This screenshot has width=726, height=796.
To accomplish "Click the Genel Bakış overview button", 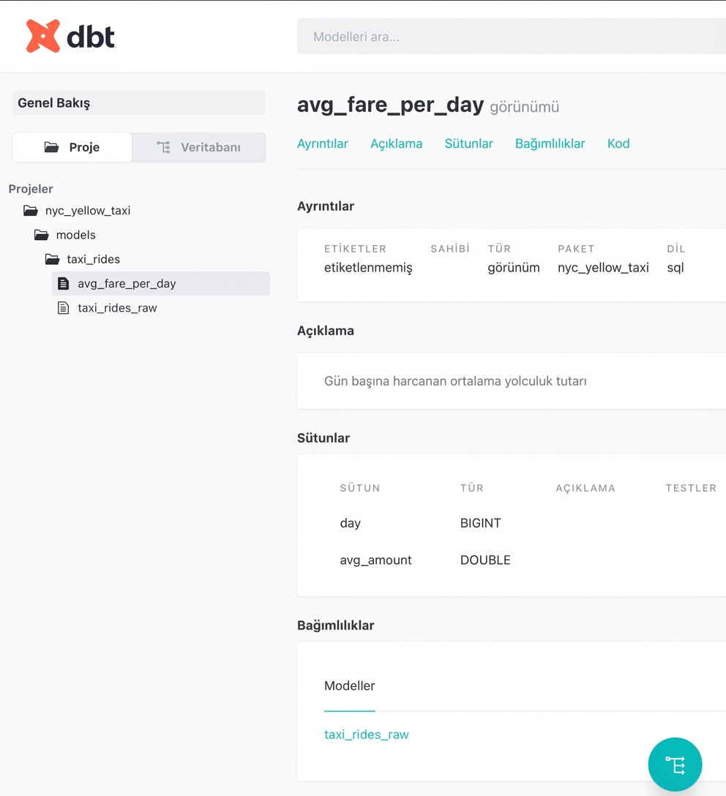I will coord(139,103).
